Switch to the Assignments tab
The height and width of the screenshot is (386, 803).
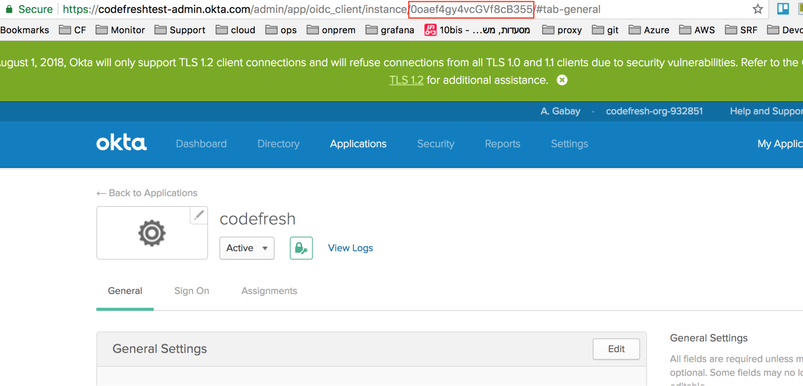coord(269,291)
